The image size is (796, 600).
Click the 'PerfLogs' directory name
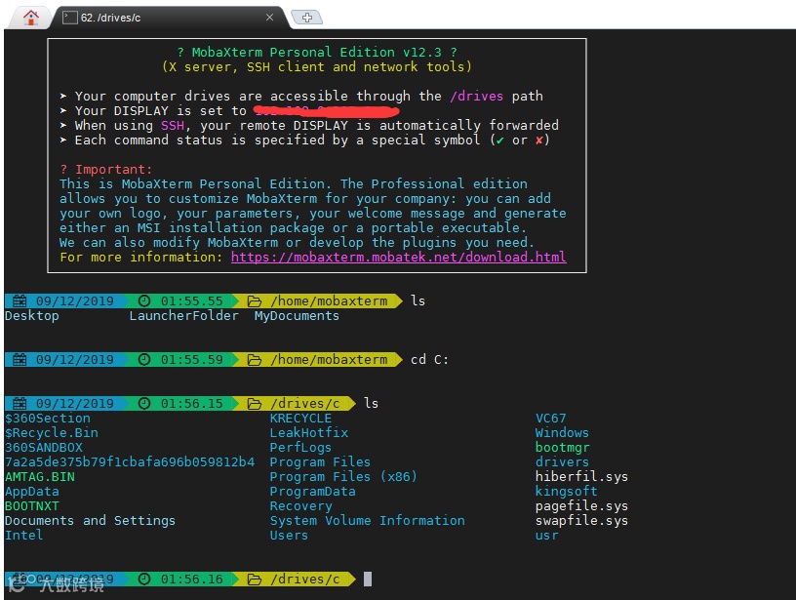pyautogui.click(x=300, y=448)
